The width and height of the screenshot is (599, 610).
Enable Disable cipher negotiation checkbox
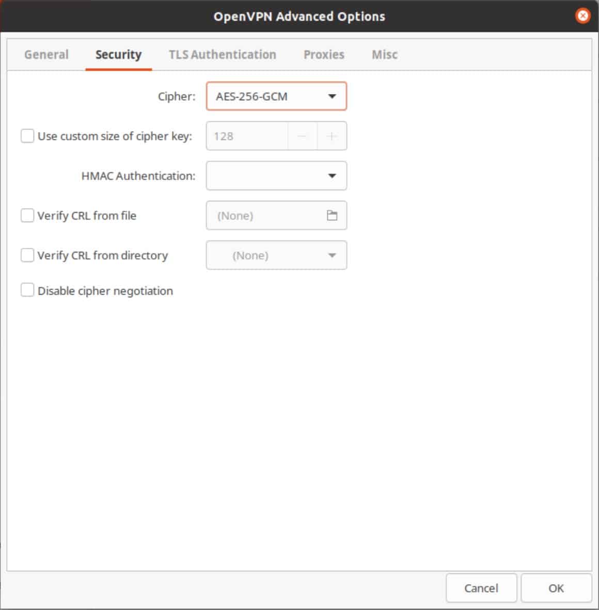click(27, 290)
